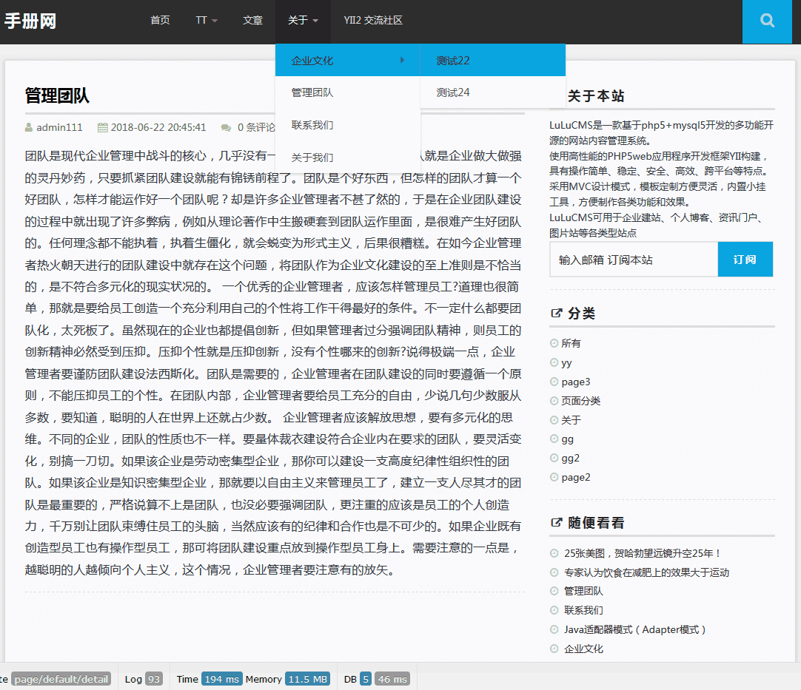Open 测试24 submenu item

453,92
